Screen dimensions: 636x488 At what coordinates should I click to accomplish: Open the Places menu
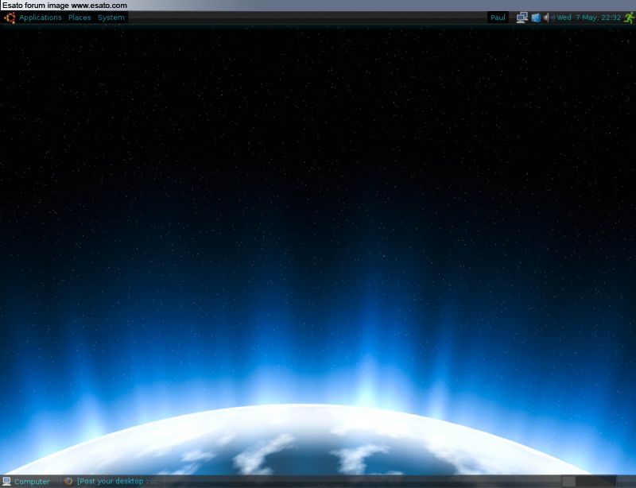(x=79, y=17)
